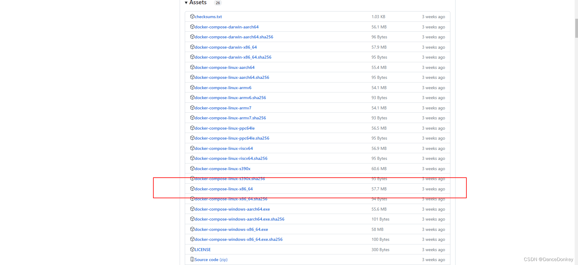Download docker-compose-linux-ppc64le

point(224,128)
